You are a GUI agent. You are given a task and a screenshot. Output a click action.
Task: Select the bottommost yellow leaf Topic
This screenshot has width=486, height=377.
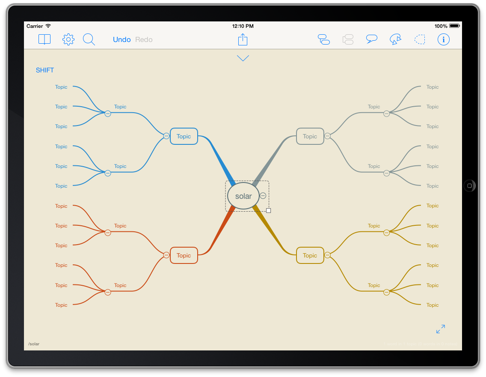point(433,305)
